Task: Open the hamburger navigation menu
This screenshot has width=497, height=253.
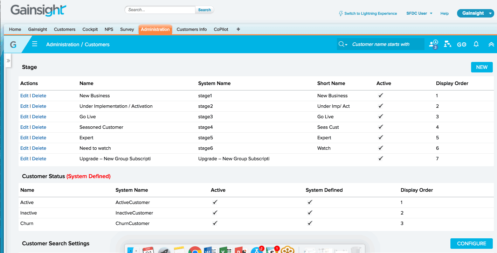Action: click(35, 44)
